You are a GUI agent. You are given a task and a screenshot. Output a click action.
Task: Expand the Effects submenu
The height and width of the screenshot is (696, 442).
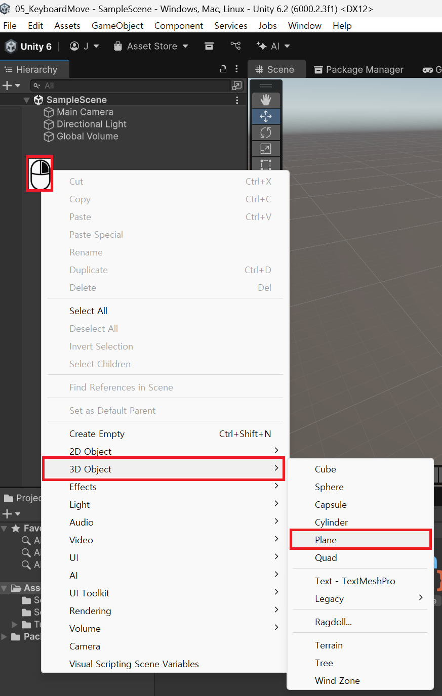(165, 487)
